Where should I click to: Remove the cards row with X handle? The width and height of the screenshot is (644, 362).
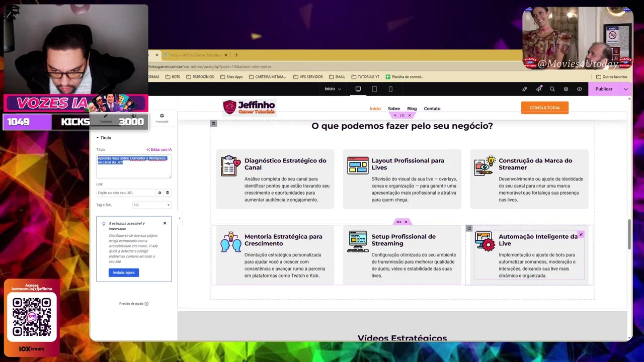(406, 222)
